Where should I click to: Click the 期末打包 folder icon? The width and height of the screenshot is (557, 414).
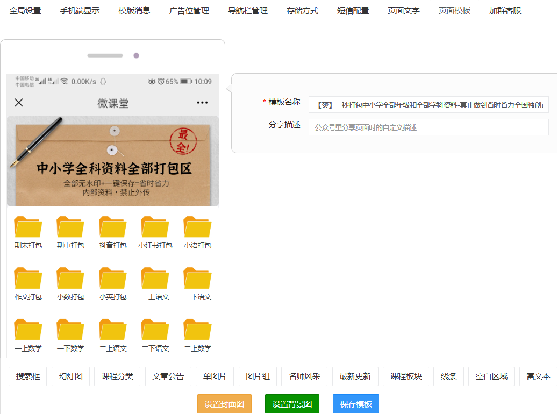(28, 227)
